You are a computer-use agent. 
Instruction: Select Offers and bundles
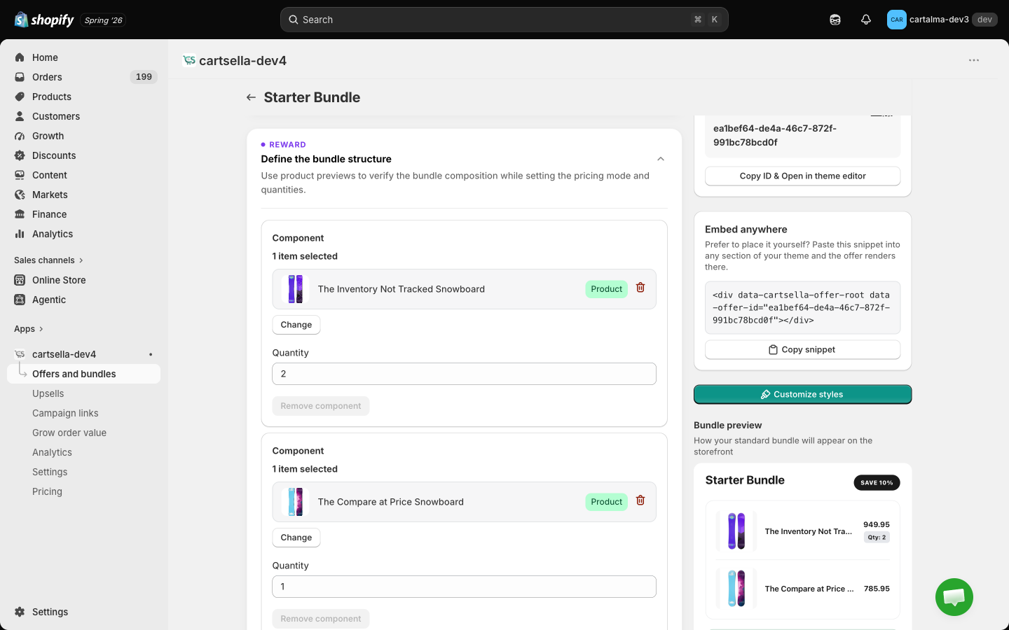74,374
